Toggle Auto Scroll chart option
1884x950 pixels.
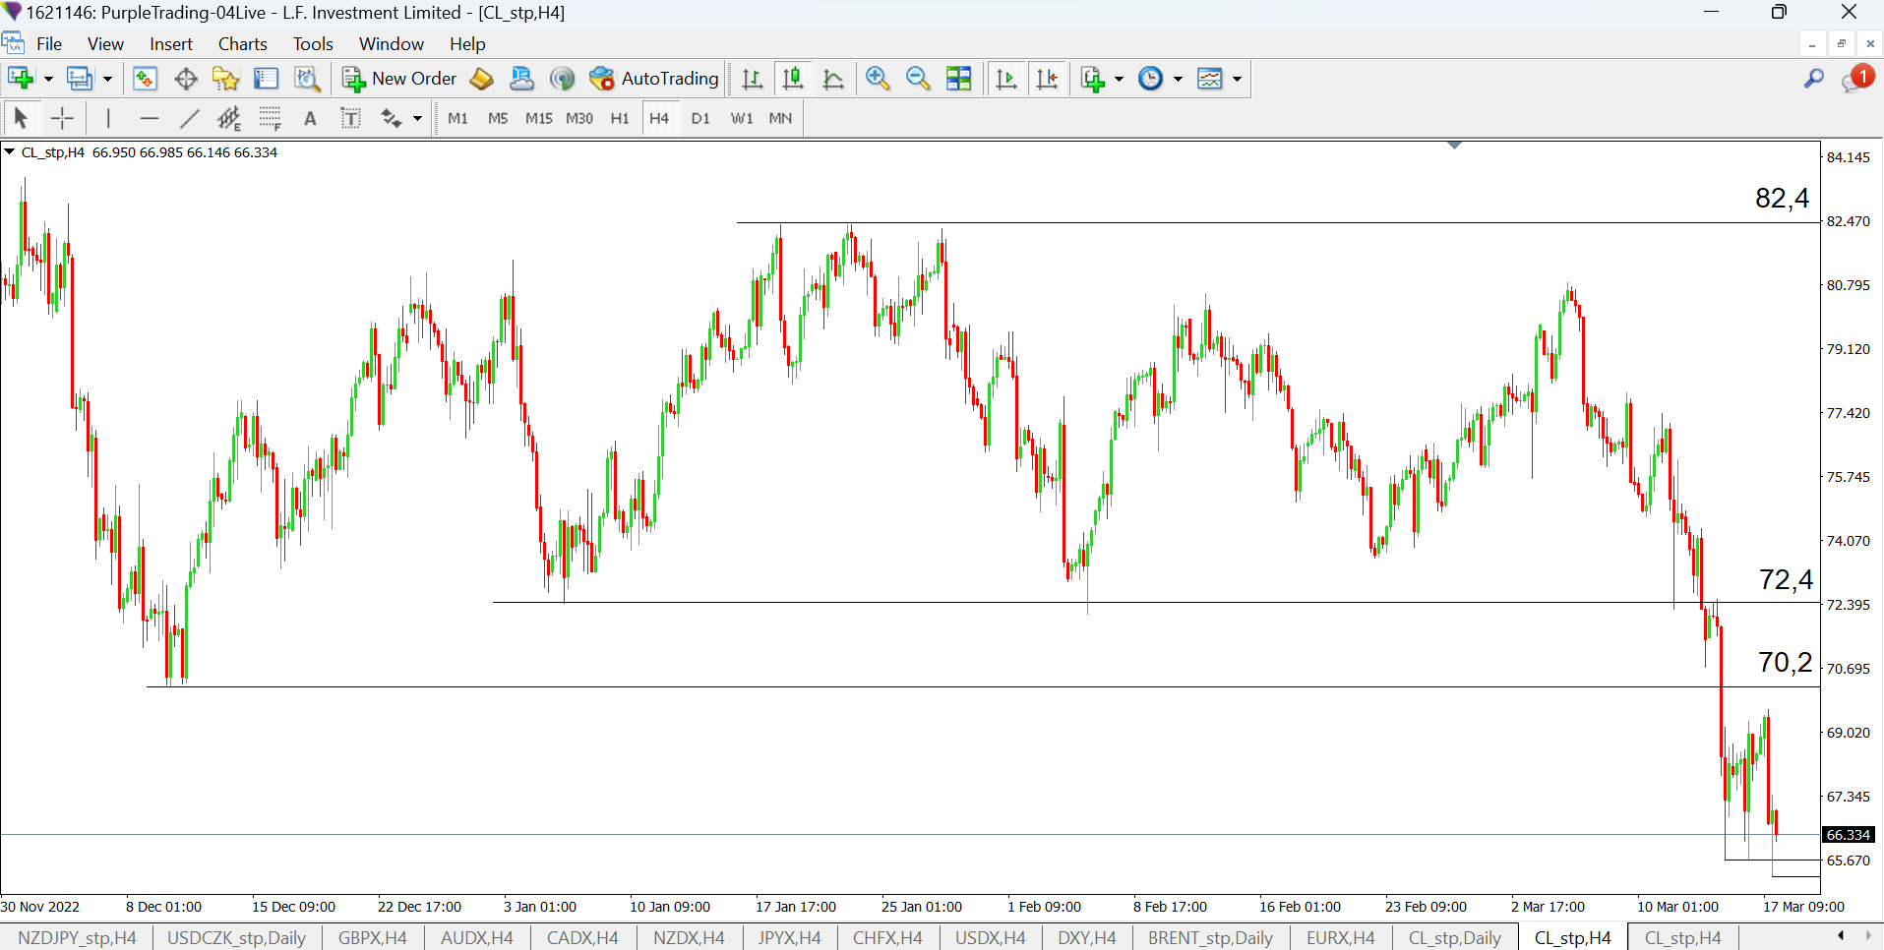click(1005, 79)
